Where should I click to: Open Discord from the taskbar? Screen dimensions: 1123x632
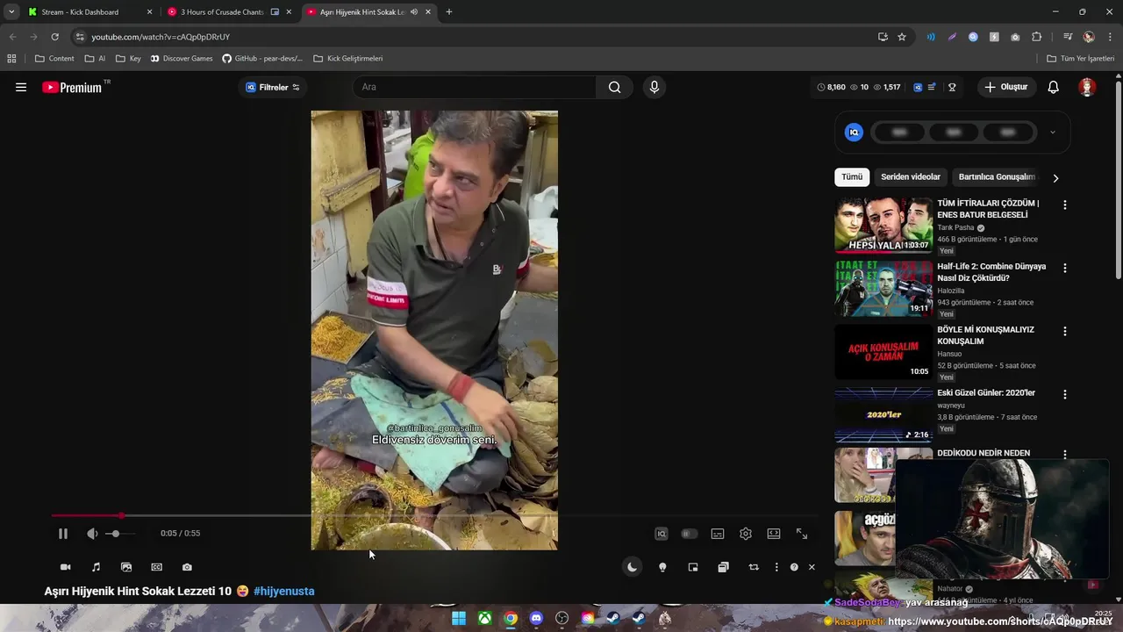tap(536, 618)
